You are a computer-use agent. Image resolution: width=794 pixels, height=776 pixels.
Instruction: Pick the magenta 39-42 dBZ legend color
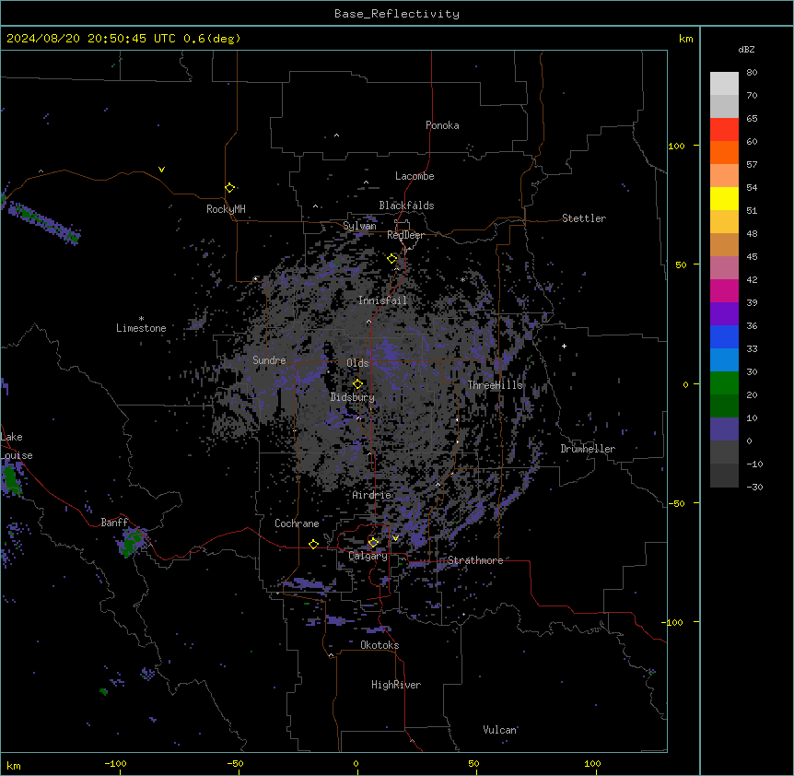(724, 290)
